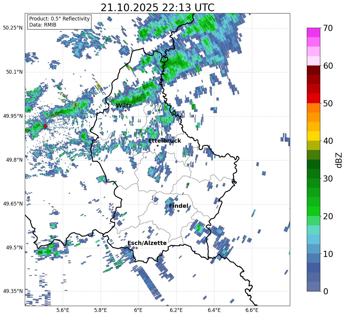Click the 50.1°N latitude label

pos(14,72)
